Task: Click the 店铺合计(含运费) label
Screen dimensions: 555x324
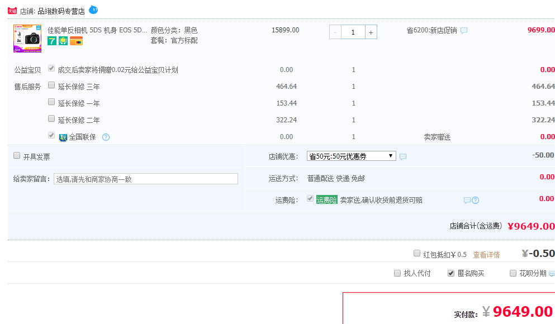Action: (476, 226)
